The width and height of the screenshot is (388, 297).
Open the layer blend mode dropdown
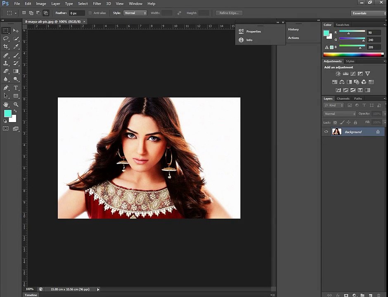[339, 113]
